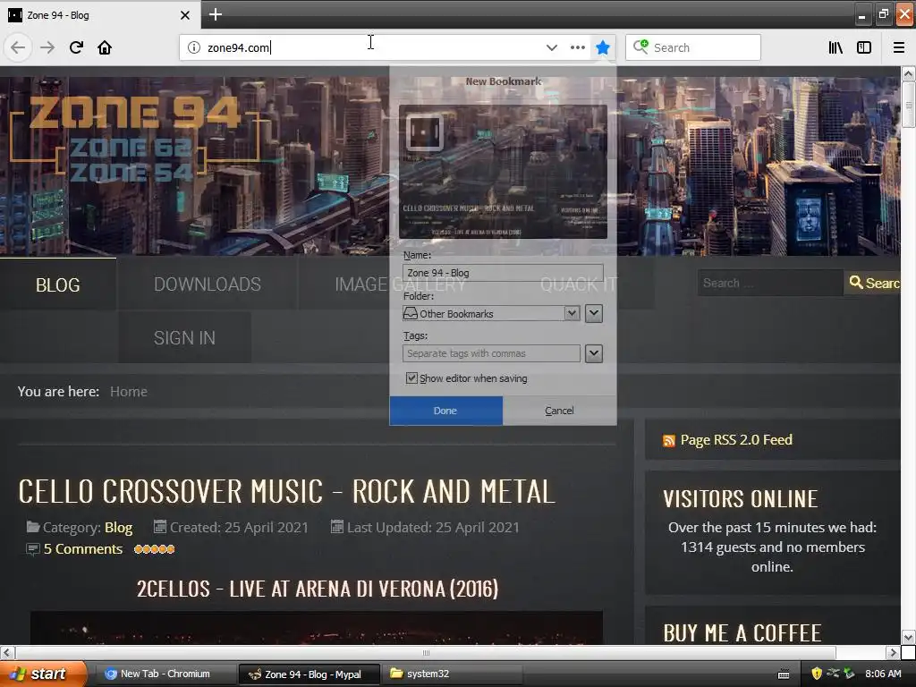This screenshot has width=916, height=687.
Task: Click the horizontal scrollbar thumb
Action: coord(425,652)
